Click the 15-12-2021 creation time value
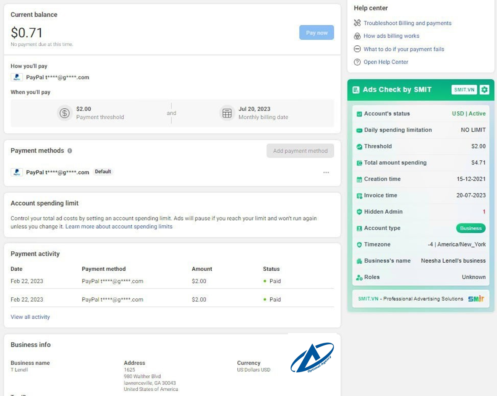 471,179
